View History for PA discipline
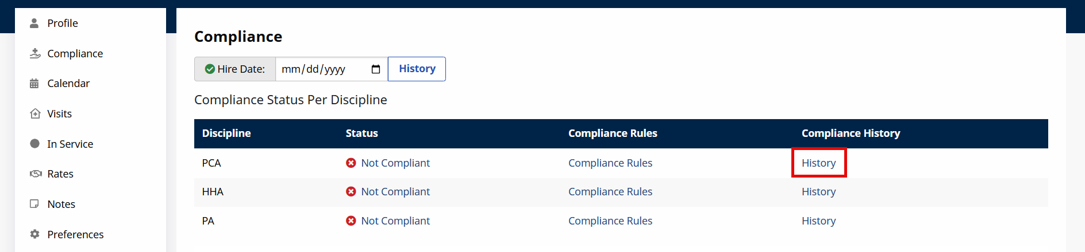The height and width of the screenshot is (252, 1085). click(x=818, y=221)
